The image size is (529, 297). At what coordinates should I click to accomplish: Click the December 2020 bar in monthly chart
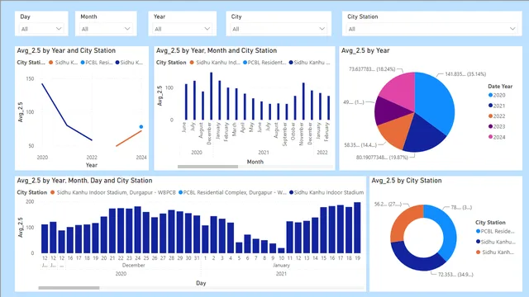click(212, 97)
